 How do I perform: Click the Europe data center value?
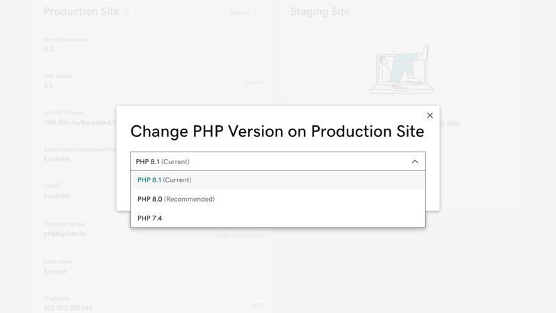55,271
